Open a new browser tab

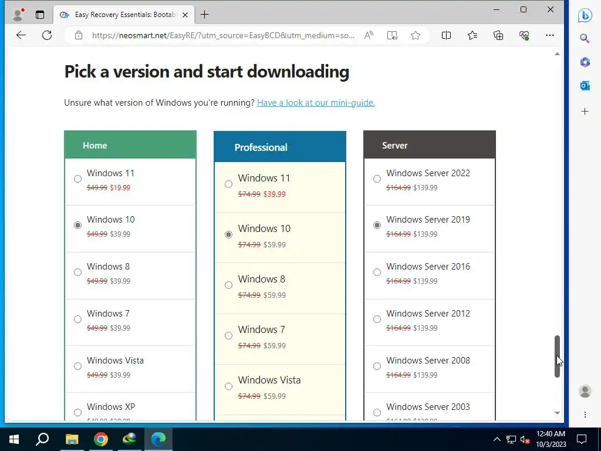pyautogui.click(x=205, y=15)
